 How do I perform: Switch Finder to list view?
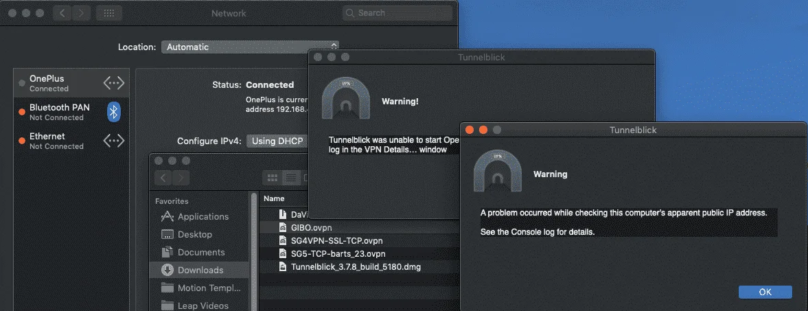pyautogui.click(x=290, y=178)
